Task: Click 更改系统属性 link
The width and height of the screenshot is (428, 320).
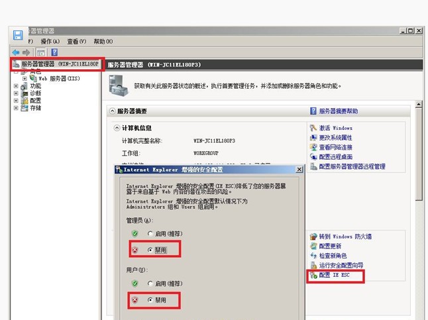Action: pos(335,138)
